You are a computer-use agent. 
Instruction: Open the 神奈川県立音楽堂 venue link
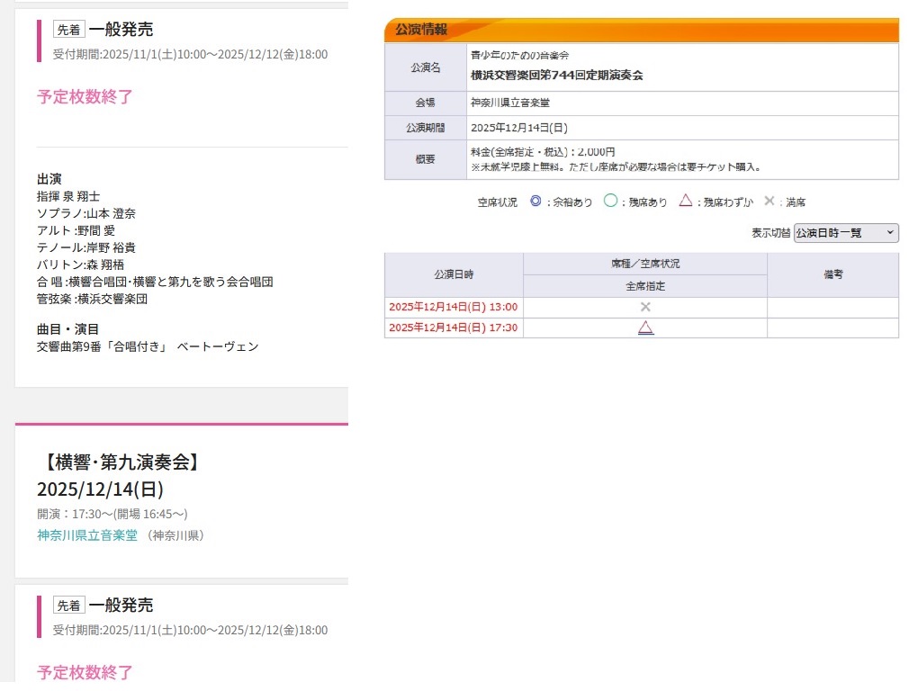(x=87, y=534)
